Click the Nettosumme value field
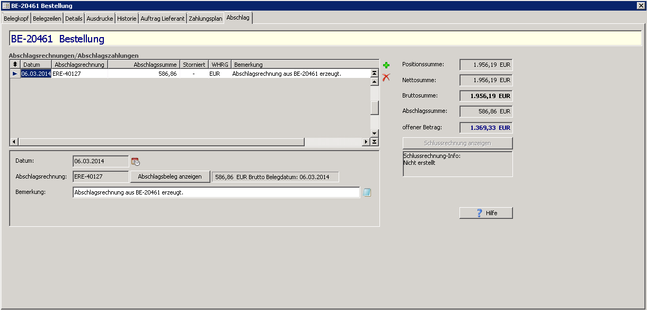Image resolution: width=647 pixels, height=310 pixels. [x=486, y=80]
